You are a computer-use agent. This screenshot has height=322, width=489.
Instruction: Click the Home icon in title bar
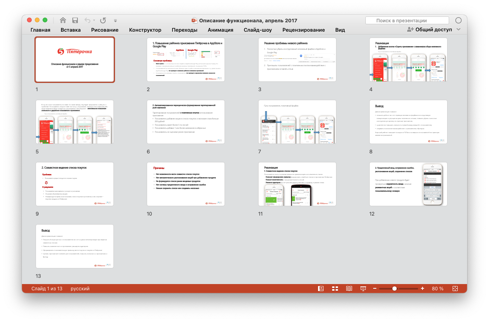point(63,20)
